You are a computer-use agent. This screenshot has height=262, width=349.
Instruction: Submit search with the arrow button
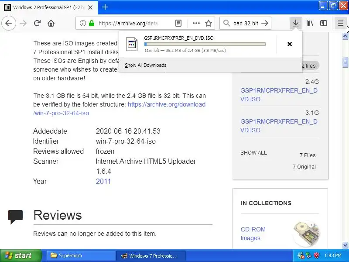tap(265, 23)
